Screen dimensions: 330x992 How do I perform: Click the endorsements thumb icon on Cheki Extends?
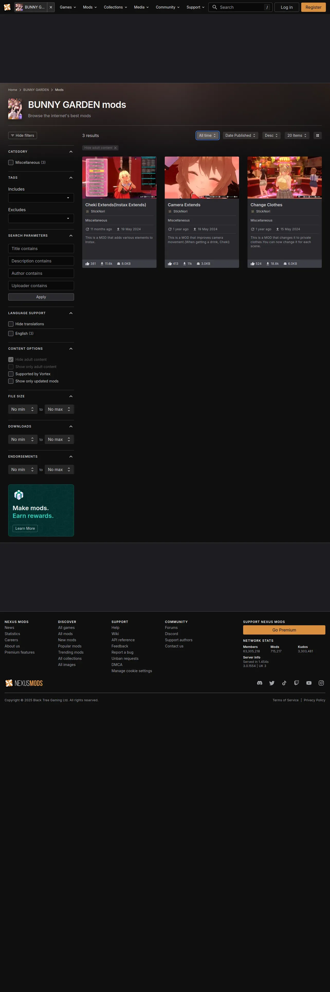(88, 264)
